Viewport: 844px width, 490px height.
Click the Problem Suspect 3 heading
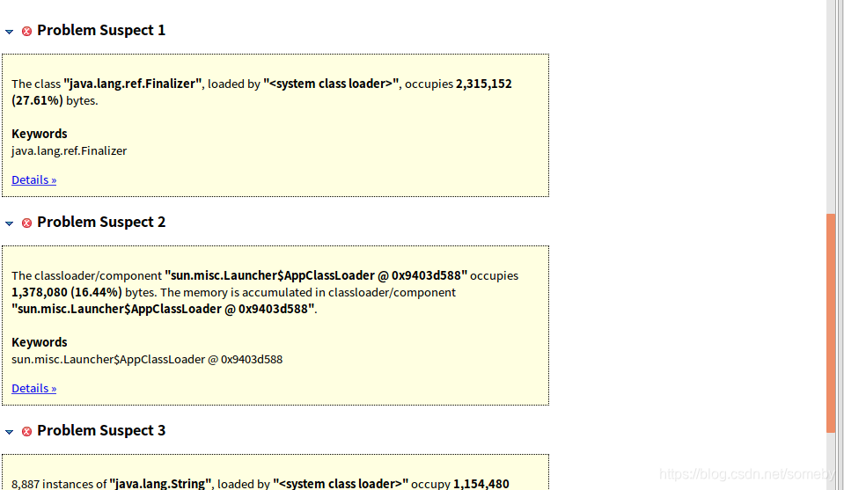(101, 430)
